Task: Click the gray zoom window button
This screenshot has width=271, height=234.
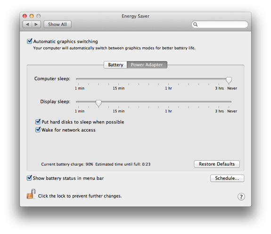Action: click(x=39, y=16)
